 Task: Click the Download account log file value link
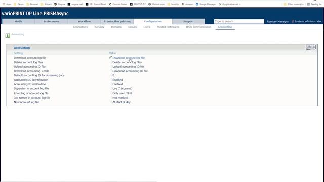click(x=129, y=58)
